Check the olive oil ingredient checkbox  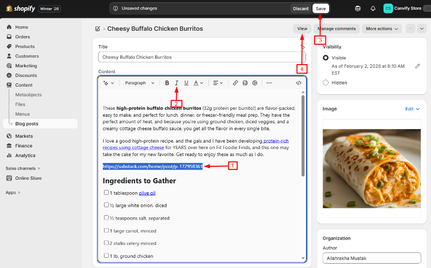[x=106, y=193]
